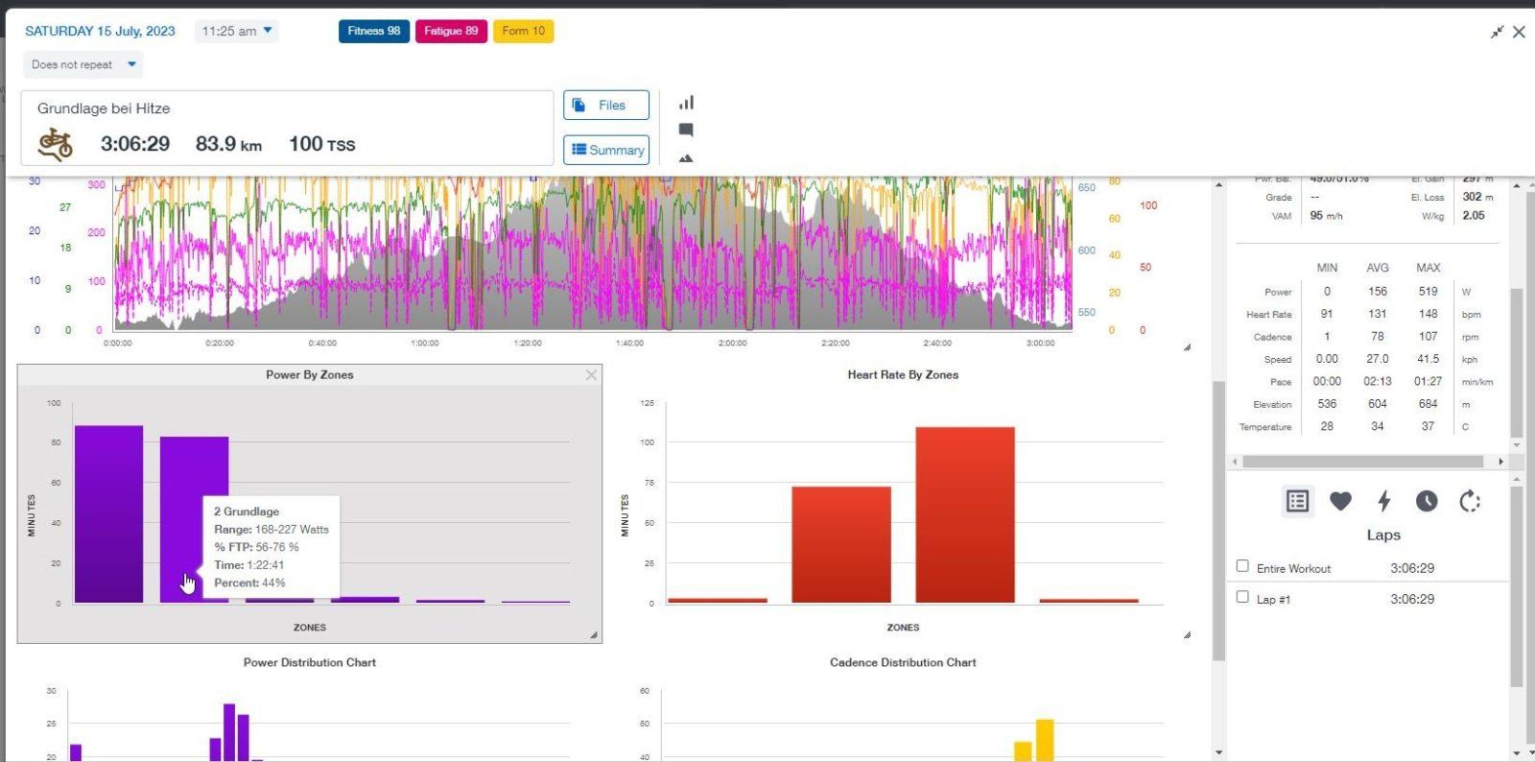Collapse the workout view with arrows icon
1535x762 pixels.
pos(1497,32)
